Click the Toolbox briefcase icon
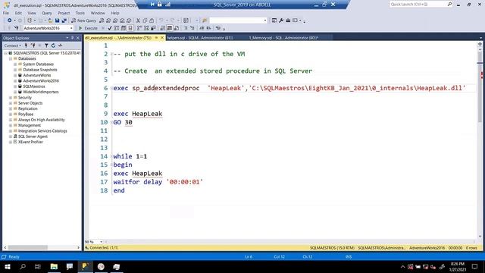The width and height of the screenshot is (485, 273). [x=288, y=20]
